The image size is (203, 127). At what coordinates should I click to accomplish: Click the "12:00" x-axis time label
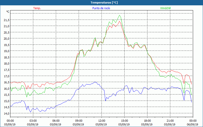102,121
